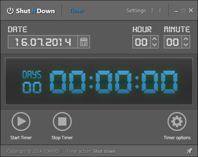The height and width of the screenshot is (157, 198).
Task: Click the Minute input field
Action: tap(173, 42)
